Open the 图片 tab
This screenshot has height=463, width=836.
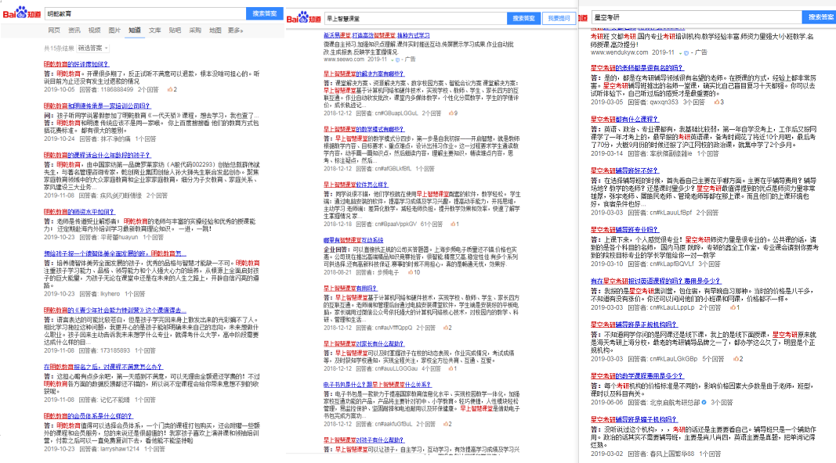(114, 31)
